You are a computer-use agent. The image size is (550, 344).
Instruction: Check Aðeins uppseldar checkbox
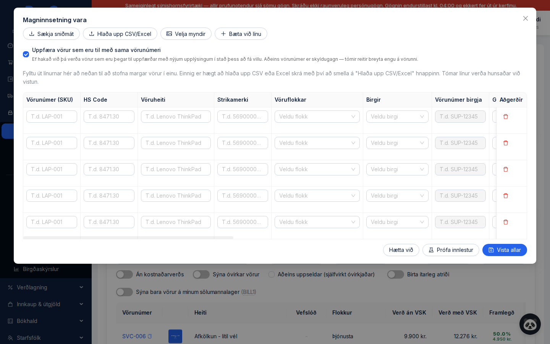point(272,274)
